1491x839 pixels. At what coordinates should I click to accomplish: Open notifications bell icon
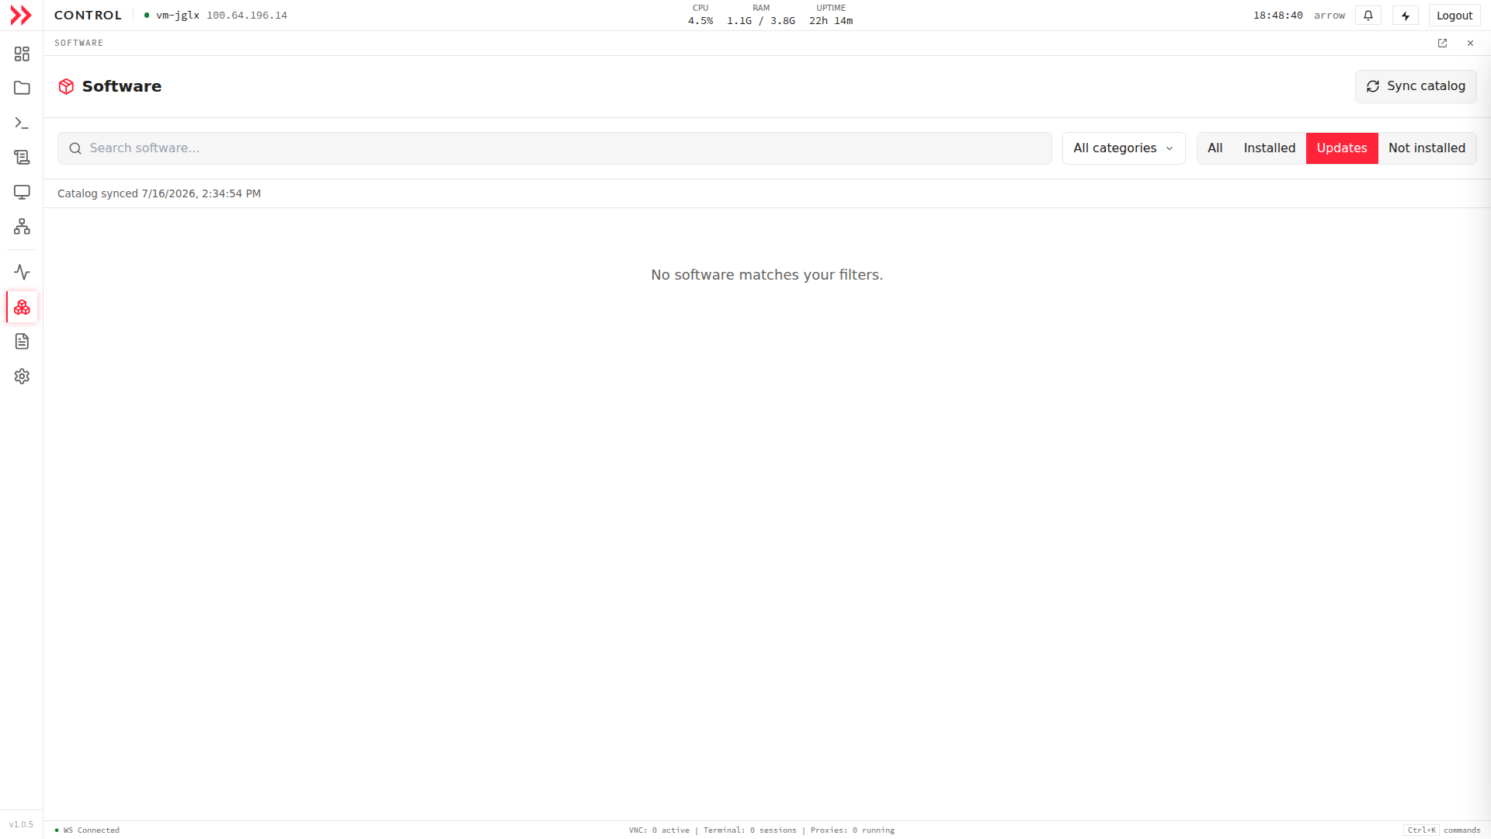(x=1368, y=16)
